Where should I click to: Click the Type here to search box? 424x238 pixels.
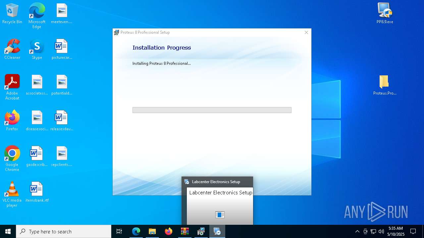64,231
